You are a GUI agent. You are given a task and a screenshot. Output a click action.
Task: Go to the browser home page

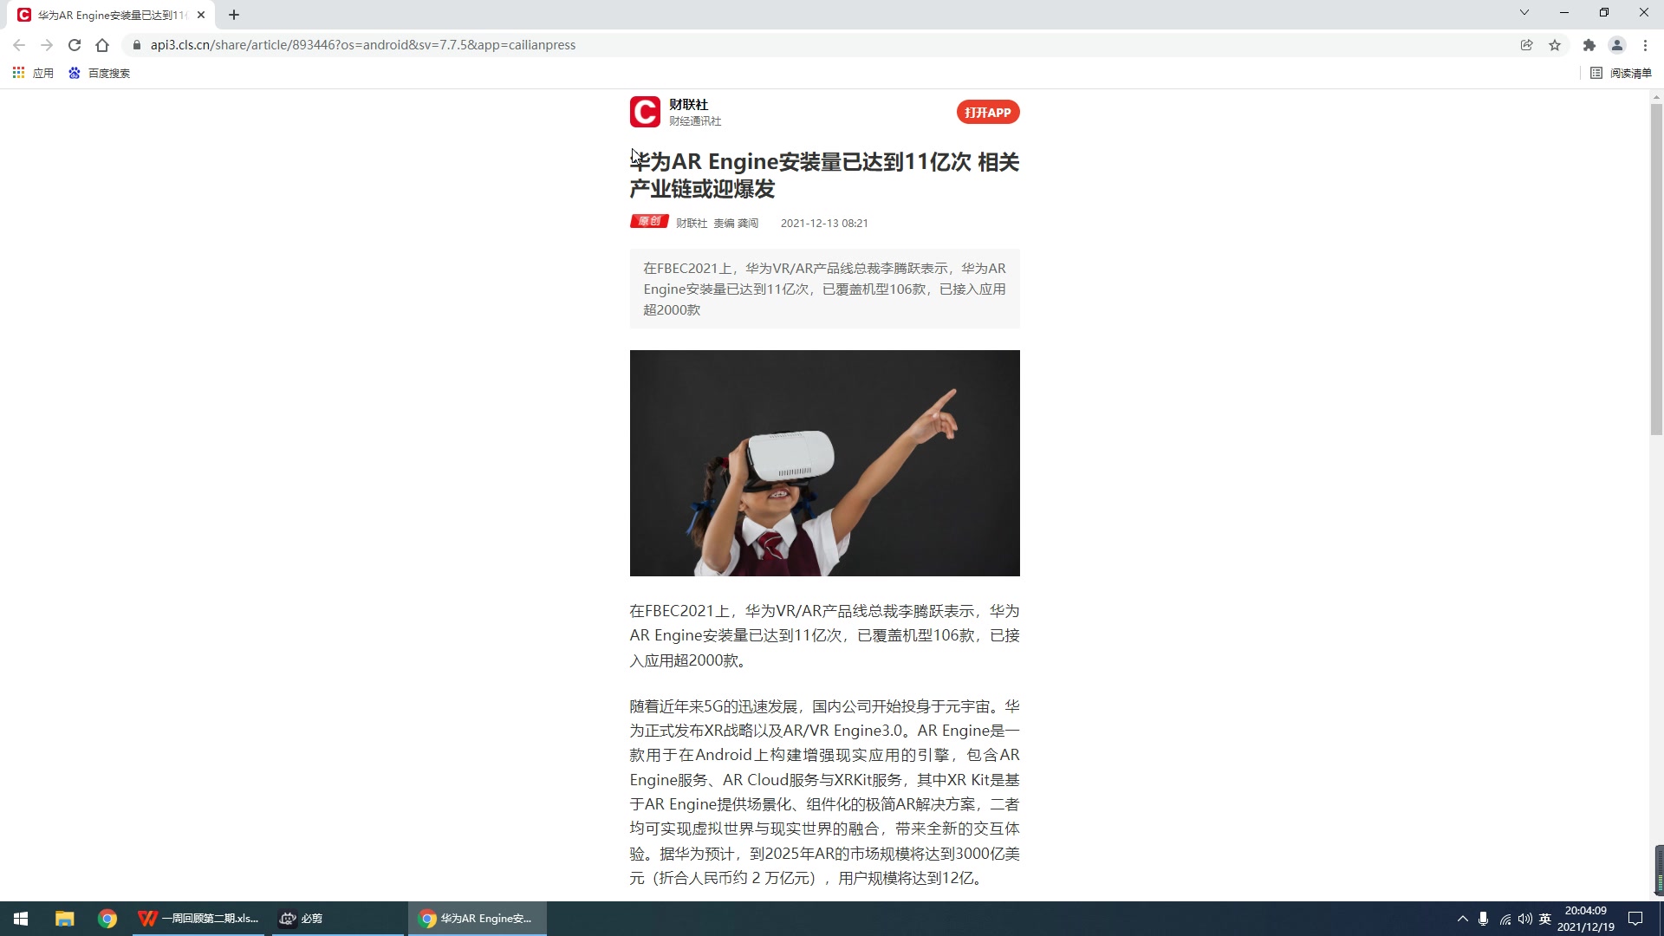click(102, 45)
